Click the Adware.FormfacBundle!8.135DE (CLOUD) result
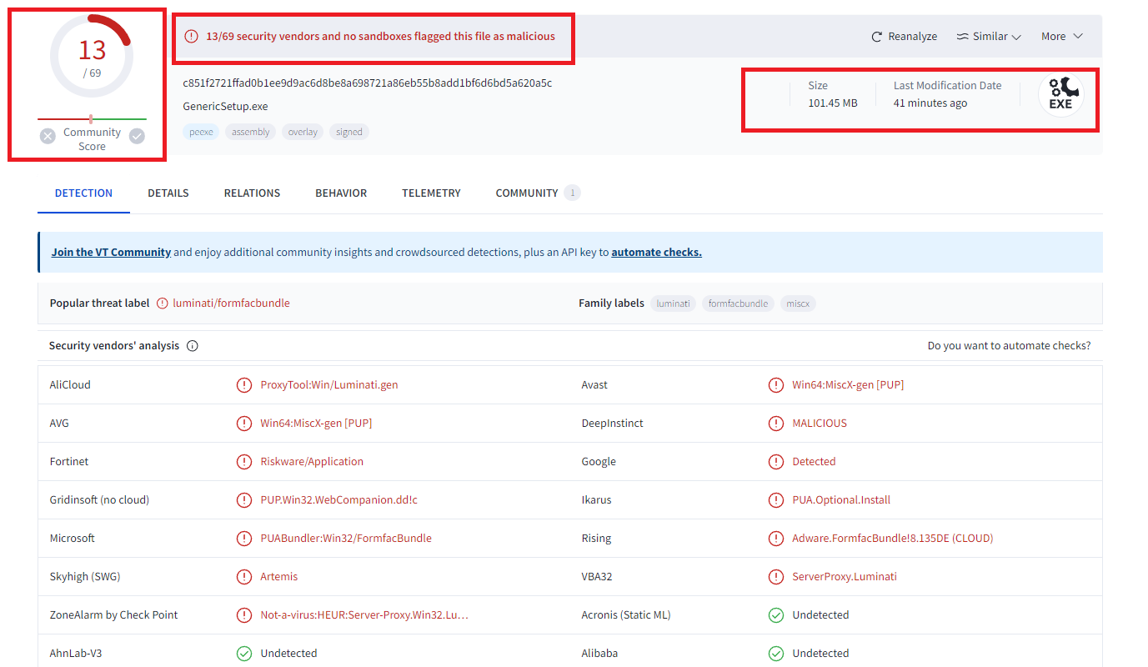The width and height of the screenshot is (1148, 667). click(x=893, y=539)
